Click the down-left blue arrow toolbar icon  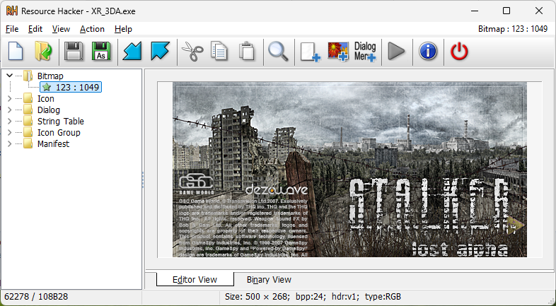(x=132, y=52)
